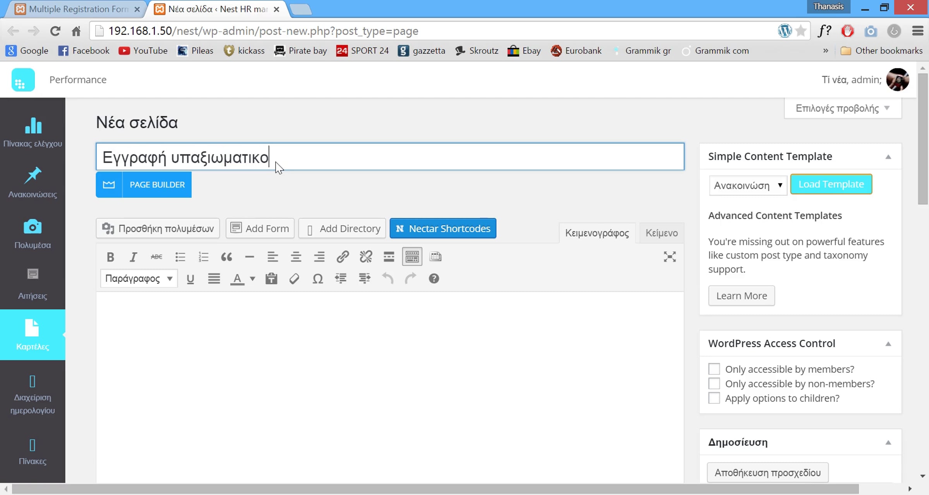The width and height of the screenshot is (929, 495).
Task: Check Only accessible by members
Action: tap(714, 369)
